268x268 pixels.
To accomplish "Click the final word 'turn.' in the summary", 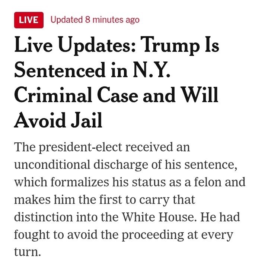I will coord(28,252).
